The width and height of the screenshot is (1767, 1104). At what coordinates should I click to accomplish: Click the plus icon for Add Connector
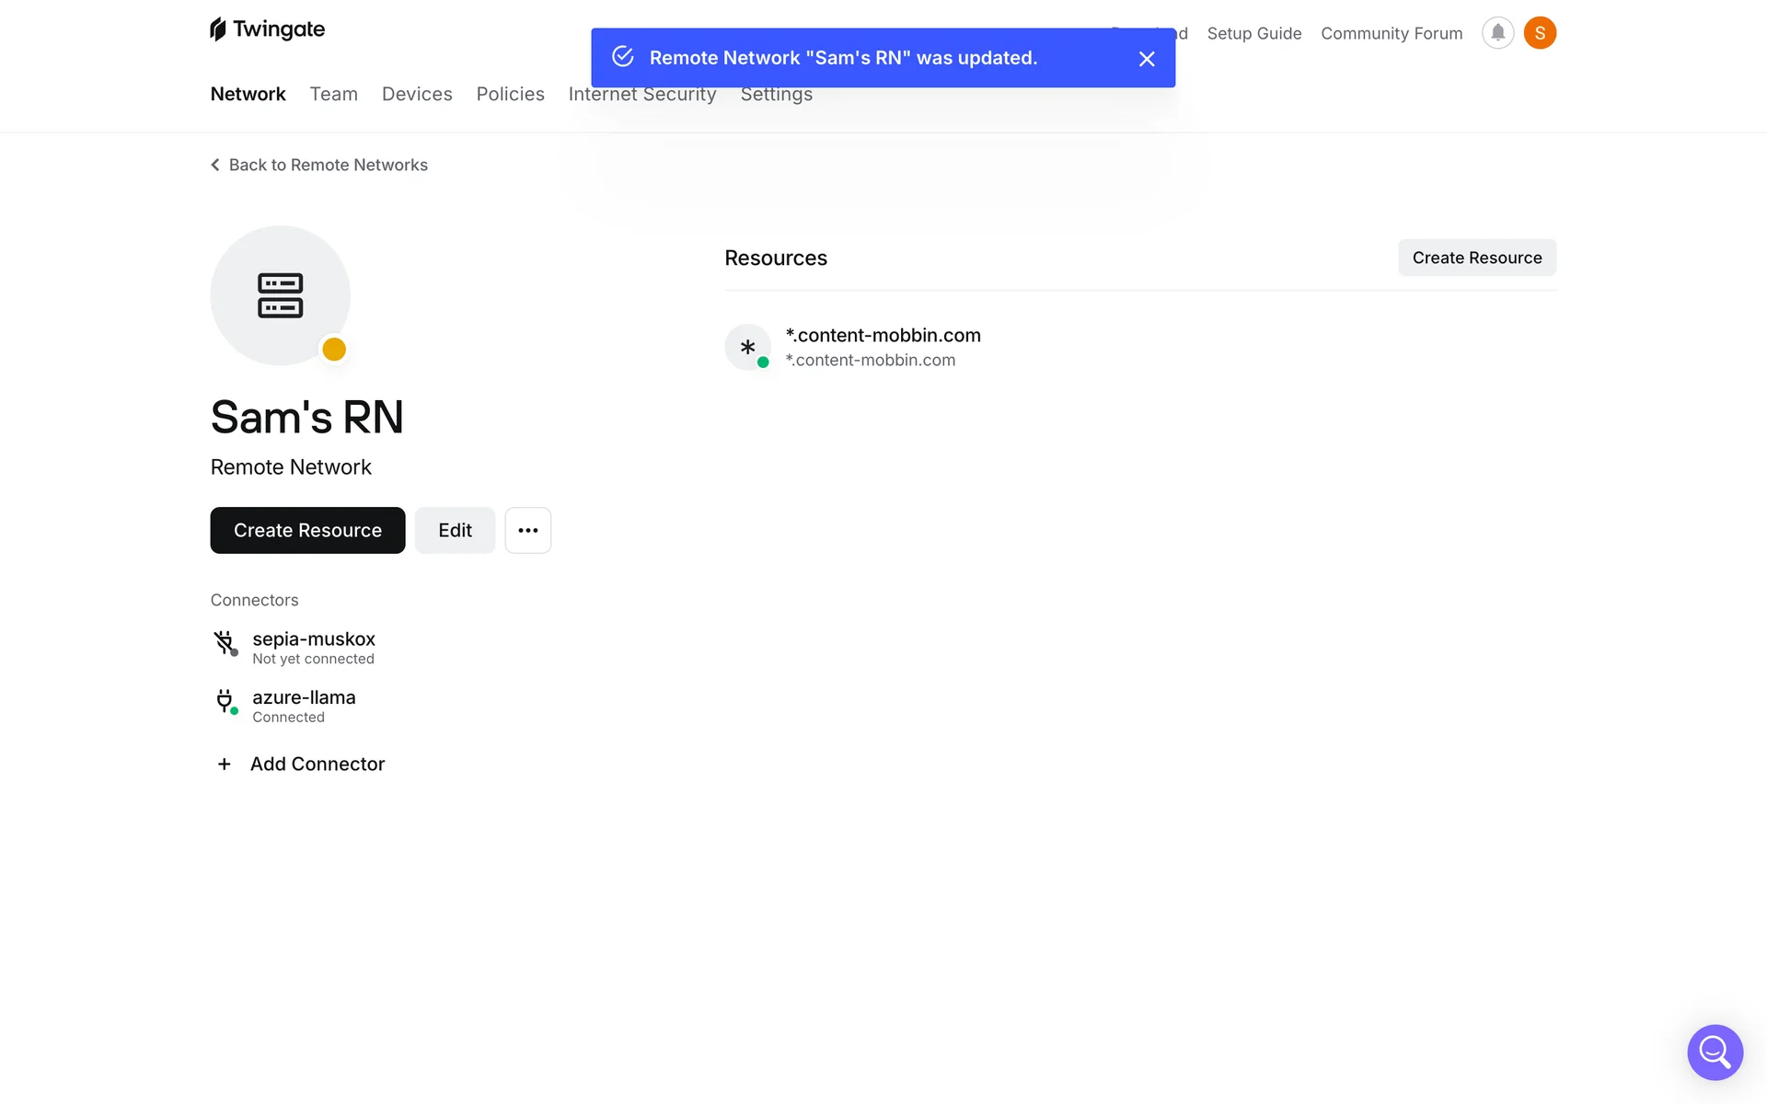click(x=224, y=765)
